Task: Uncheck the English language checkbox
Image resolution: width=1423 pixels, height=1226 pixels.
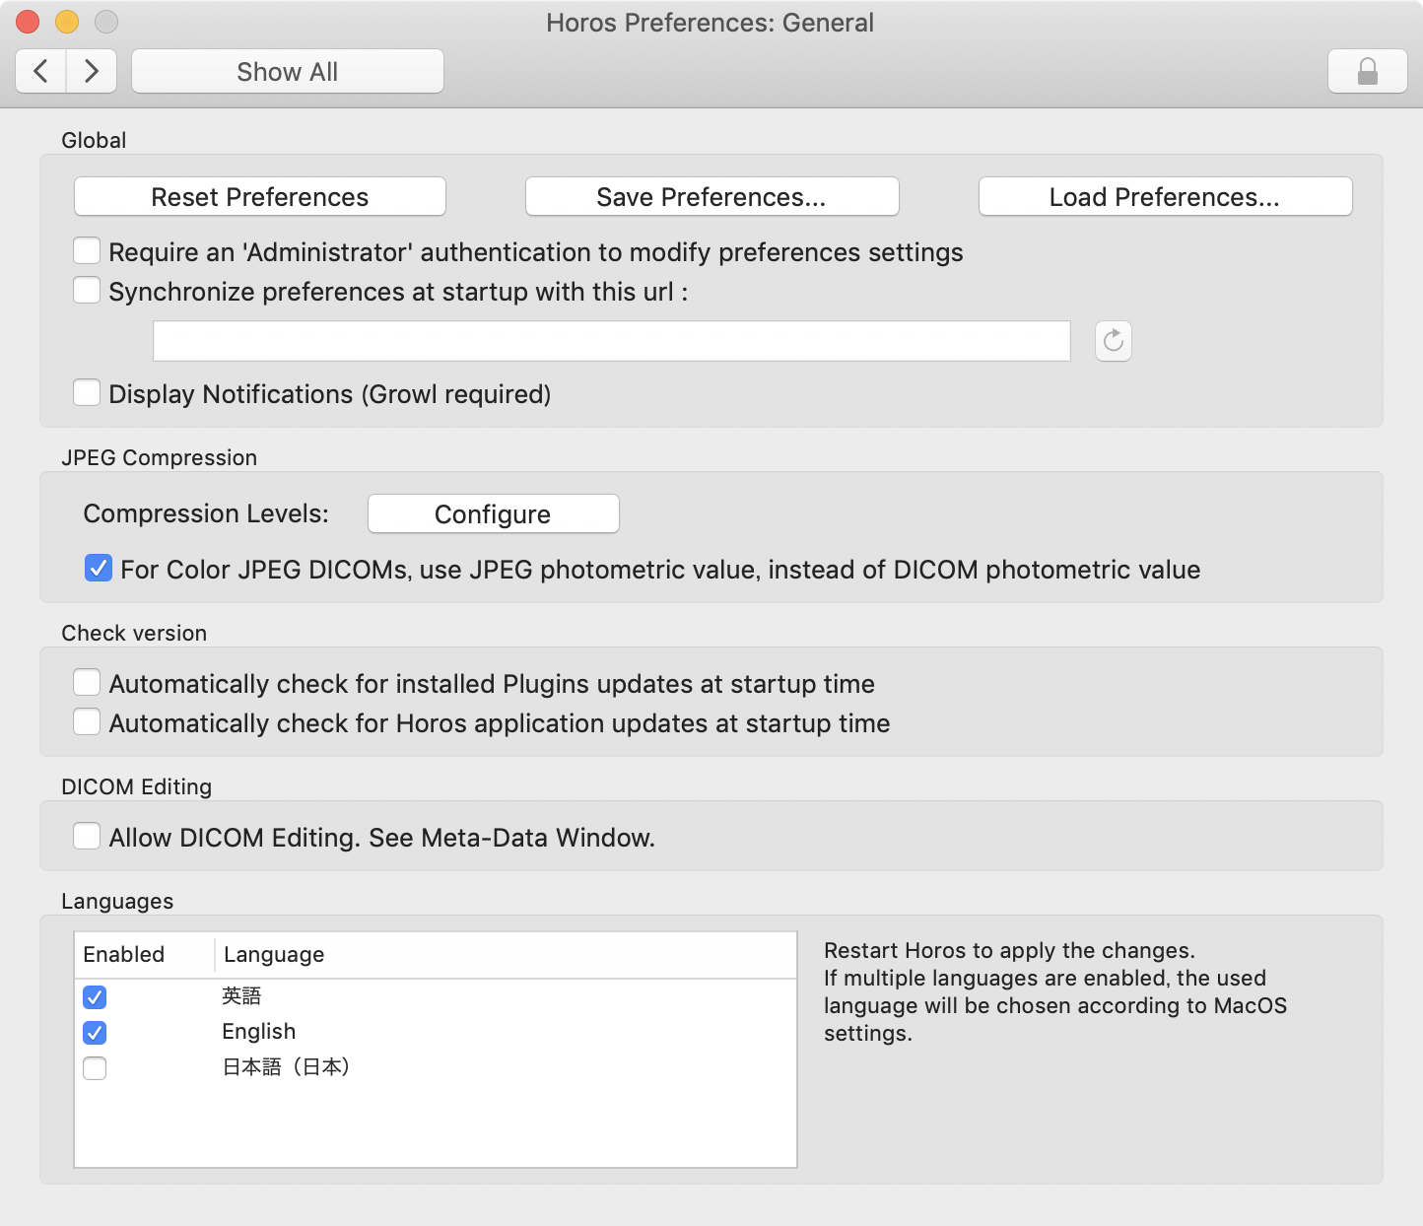Action: click(x=95, y=1033)
